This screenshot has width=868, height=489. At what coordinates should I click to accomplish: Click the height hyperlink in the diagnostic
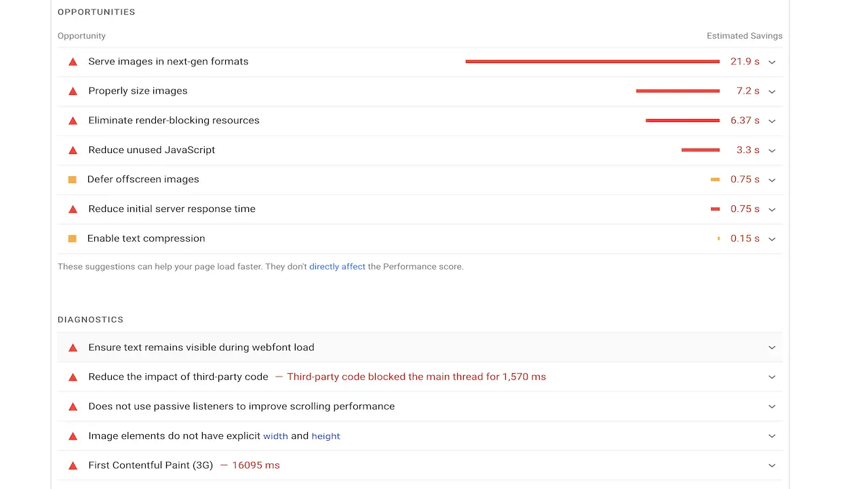[x=325, y=435]
